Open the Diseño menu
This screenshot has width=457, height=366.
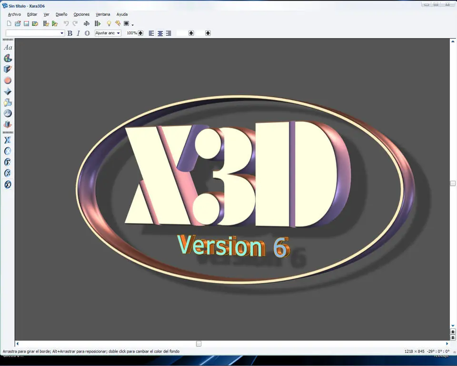click(x=61, y=14)
